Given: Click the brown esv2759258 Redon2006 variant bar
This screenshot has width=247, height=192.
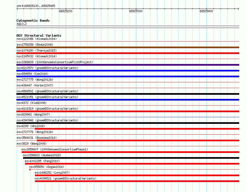Looking at the screenshot, I should click(x=128, y=47).
